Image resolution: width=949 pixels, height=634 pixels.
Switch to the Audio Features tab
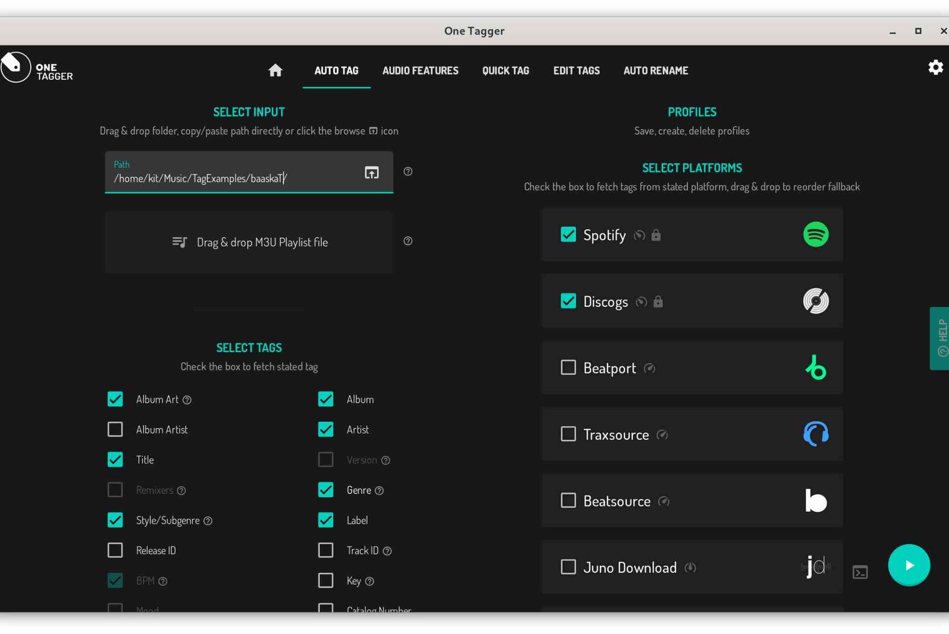pyautogui.click(x=420, y=71)
